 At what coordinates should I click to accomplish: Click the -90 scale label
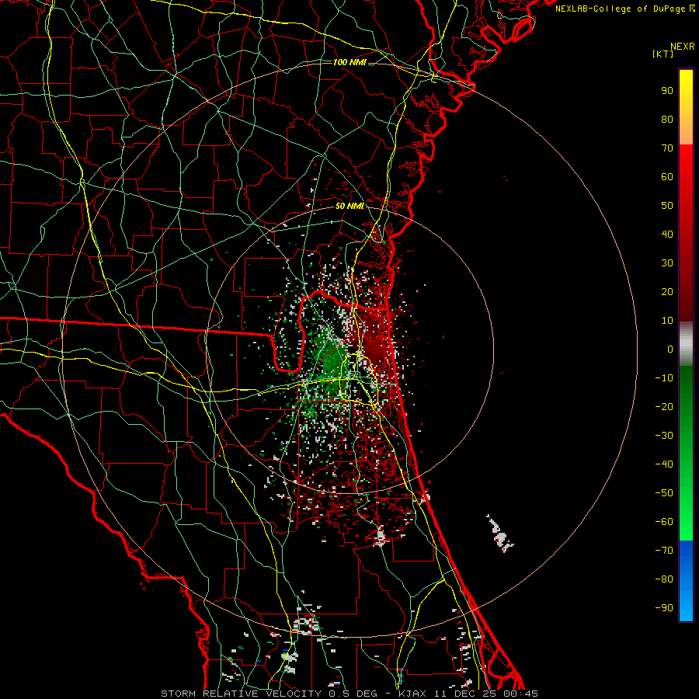pyautogui.click(x=664, y=608)
